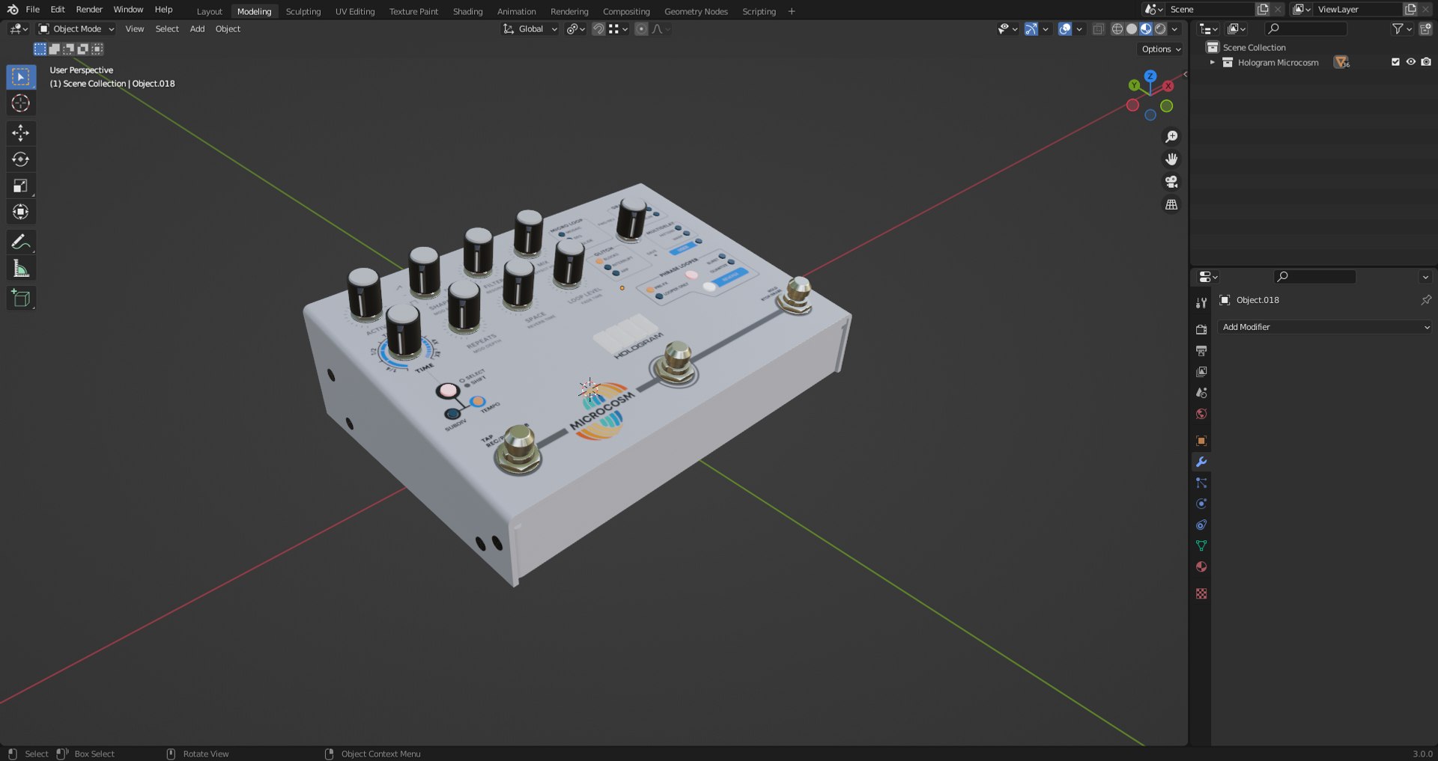This screenshot has height=761, width=1438.
Task: Toggle snapping magnet button
Action: coord(598,29)
